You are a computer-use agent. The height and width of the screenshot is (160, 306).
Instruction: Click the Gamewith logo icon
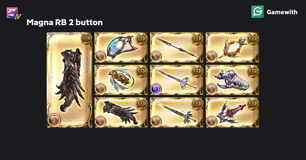pos(258,12)
